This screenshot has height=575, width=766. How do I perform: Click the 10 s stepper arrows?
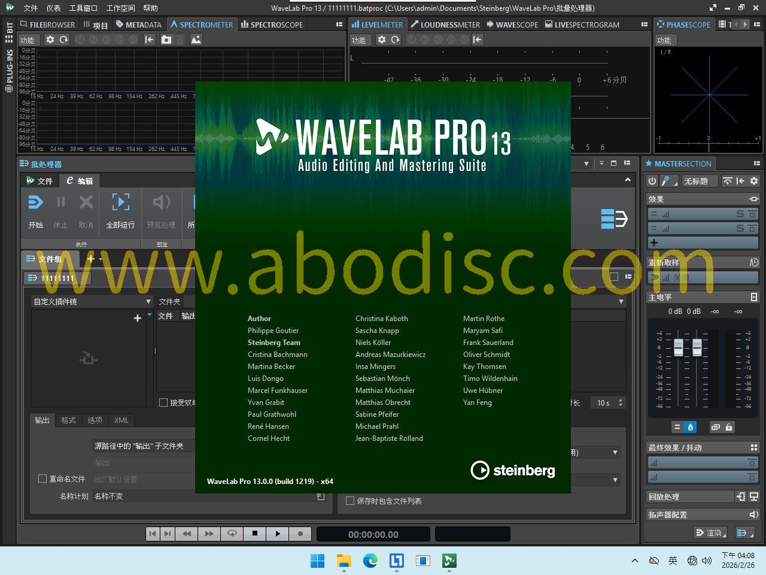tap(621, 402)
